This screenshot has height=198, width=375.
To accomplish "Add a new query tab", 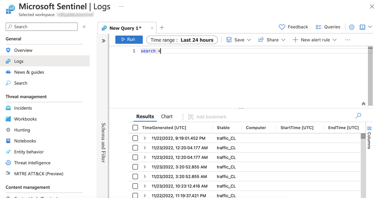I will click(x=162, y=28).
